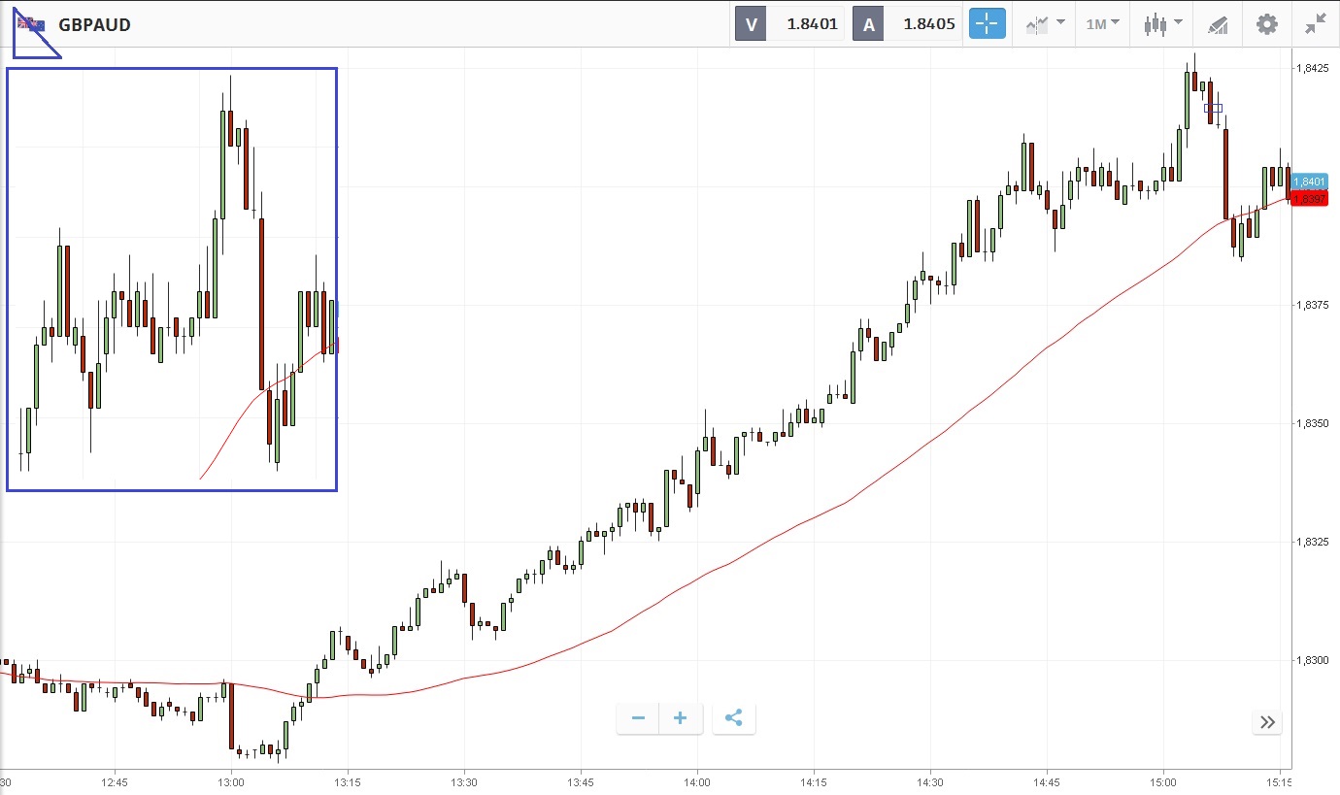Click the red 1.8397 price label
The image size is (1340, 795).
(1309, 199)
